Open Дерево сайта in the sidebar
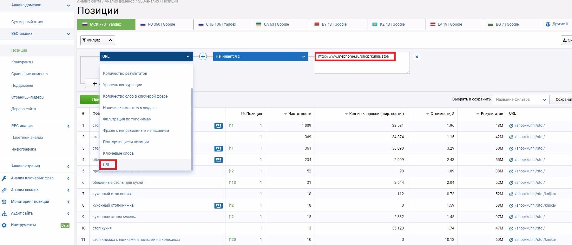The height and width of the screenshot is (245, 572). click(23, 109)
